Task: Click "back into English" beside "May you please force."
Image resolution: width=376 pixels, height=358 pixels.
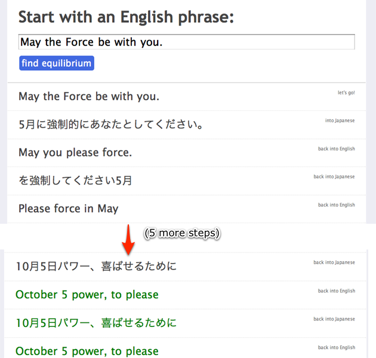Action: [336, 149]
